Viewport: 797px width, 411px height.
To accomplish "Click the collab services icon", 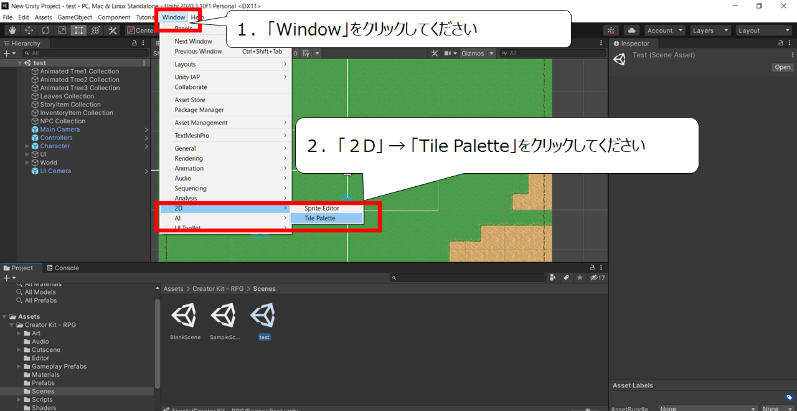I will coord(611,31).
